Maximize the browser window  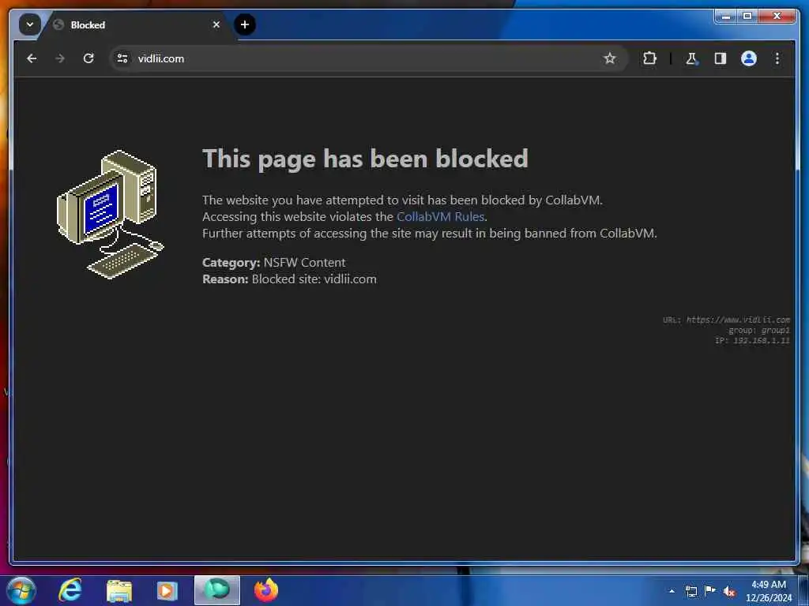pyautogui.click(x=747, y=17)
